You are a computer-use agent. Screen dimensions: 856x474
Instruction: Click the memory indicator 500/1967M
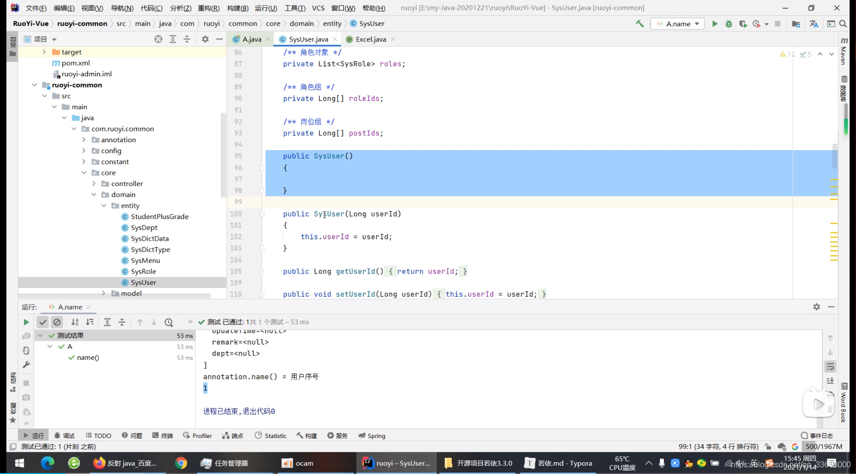(824, 446)
